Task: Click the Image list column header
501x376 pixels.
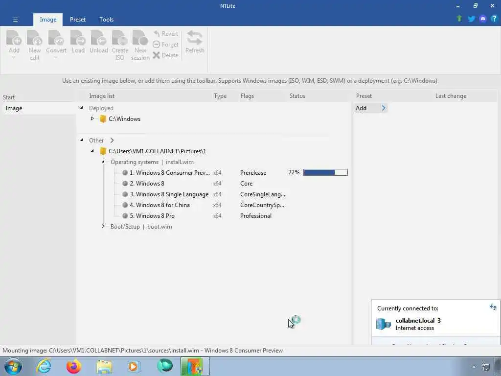Action: pyautogui.click(x=102, y=96)
